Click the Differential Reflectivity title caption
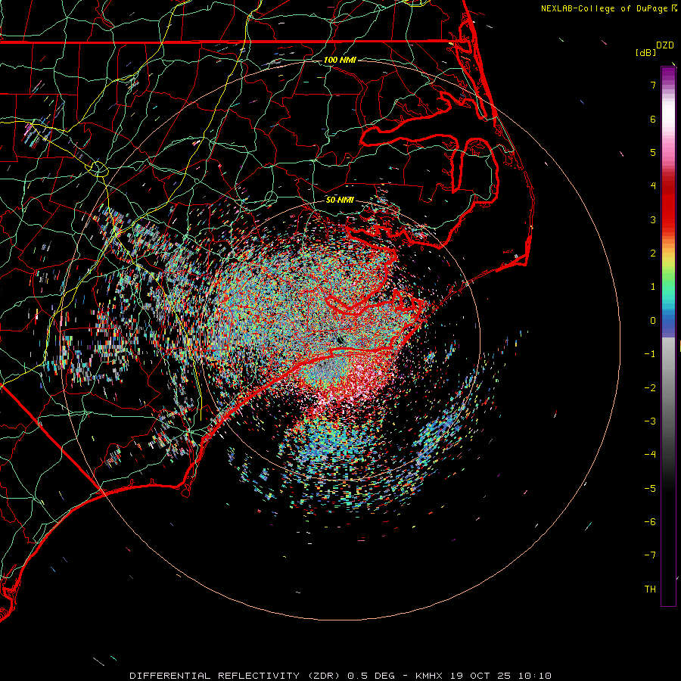681x681 pixels. 340,676
